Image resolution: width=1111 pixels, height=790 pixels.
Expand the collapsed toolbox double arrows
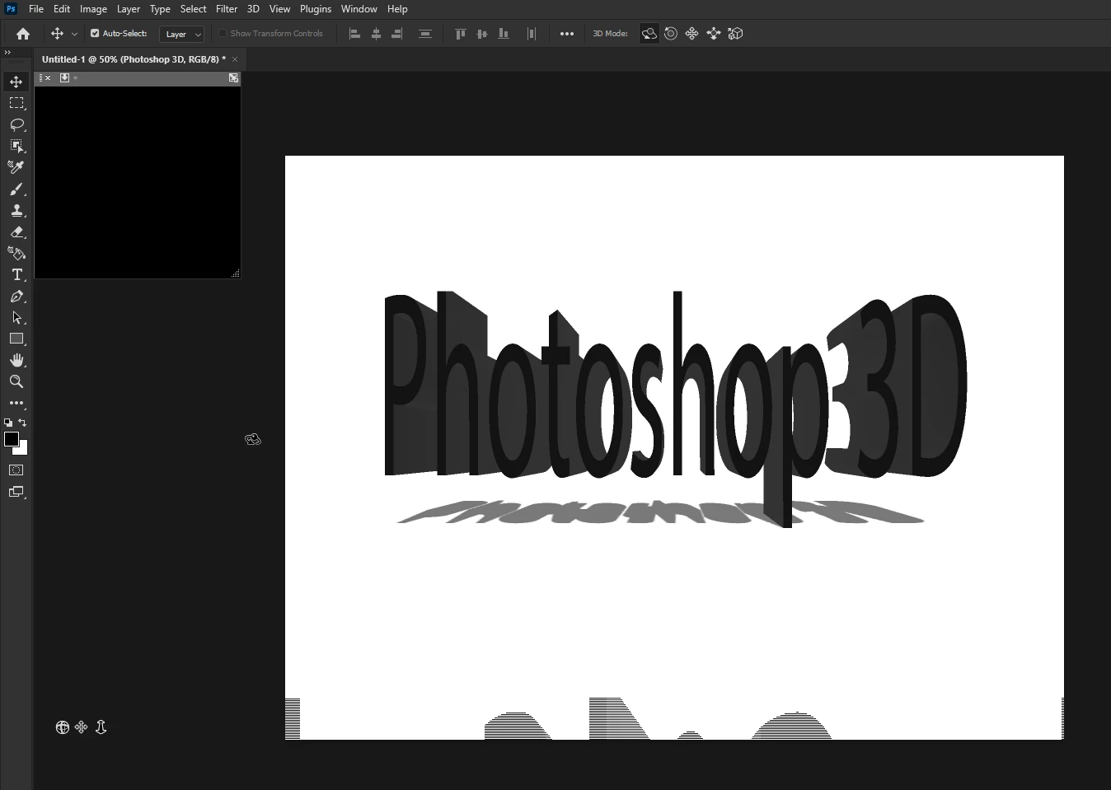point(7,52)
